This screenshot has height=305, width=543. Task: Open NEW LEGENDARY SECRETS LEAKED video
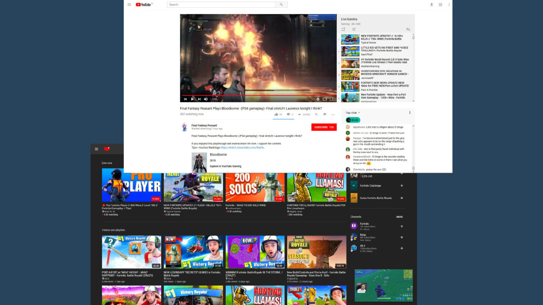[x=193, y=252]
